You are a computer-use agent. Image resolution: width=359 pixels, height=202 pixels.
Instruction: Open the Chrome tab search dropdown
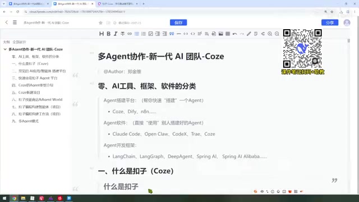pyautogui.click(x=3, y=4)
